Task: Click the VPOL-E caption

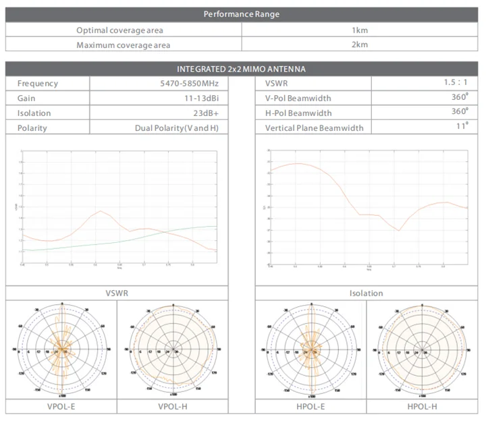Action: point(61,406)
